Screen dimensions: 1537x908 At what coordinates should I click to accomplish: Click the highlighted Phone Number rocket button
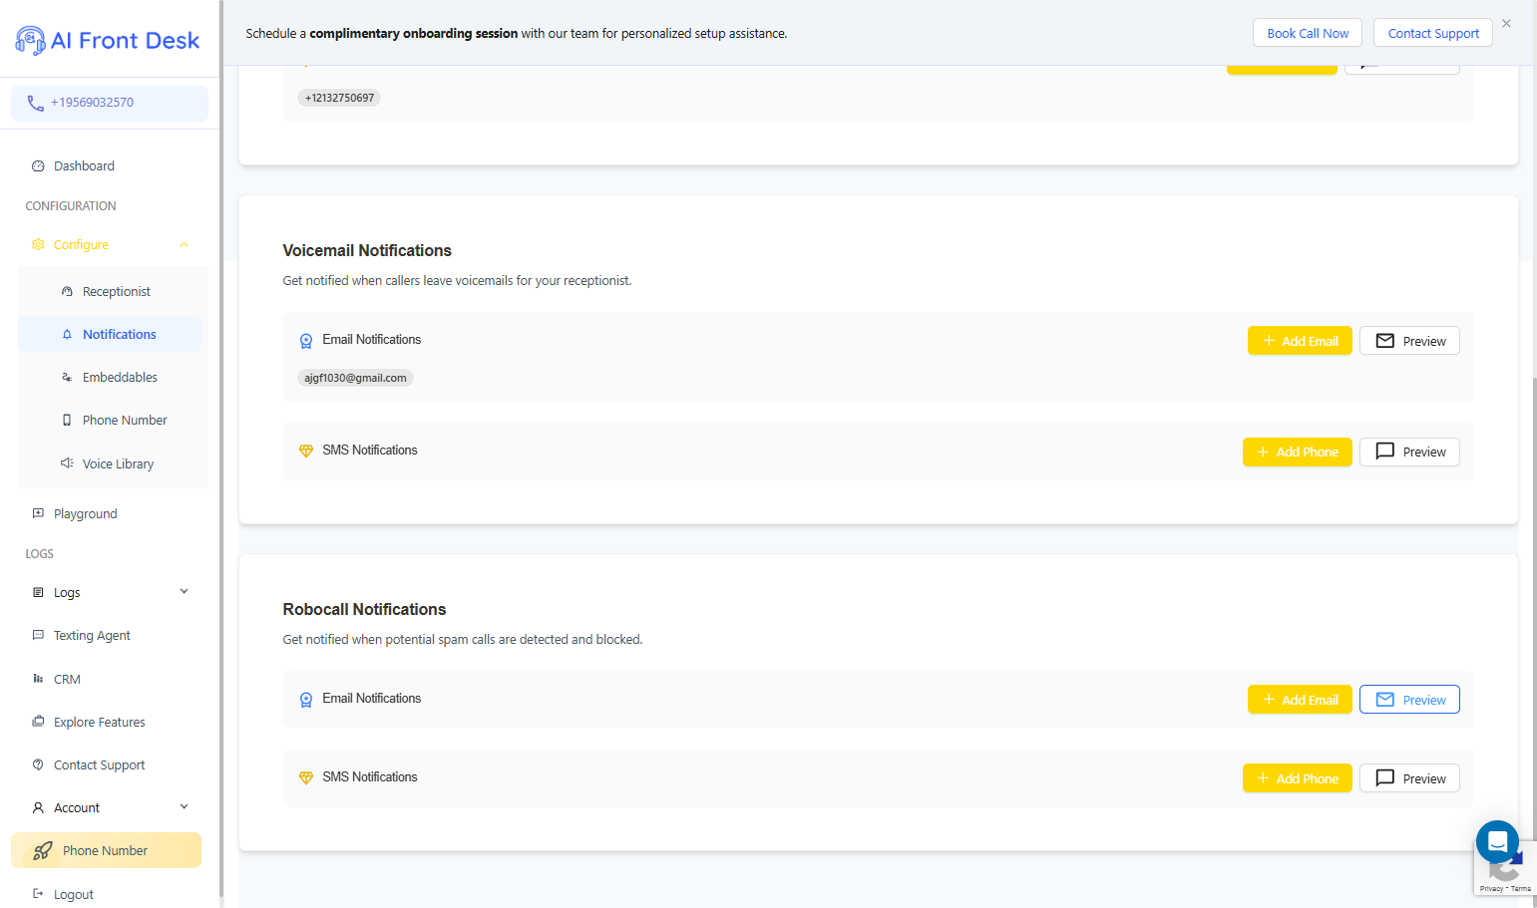click(106, 850)
